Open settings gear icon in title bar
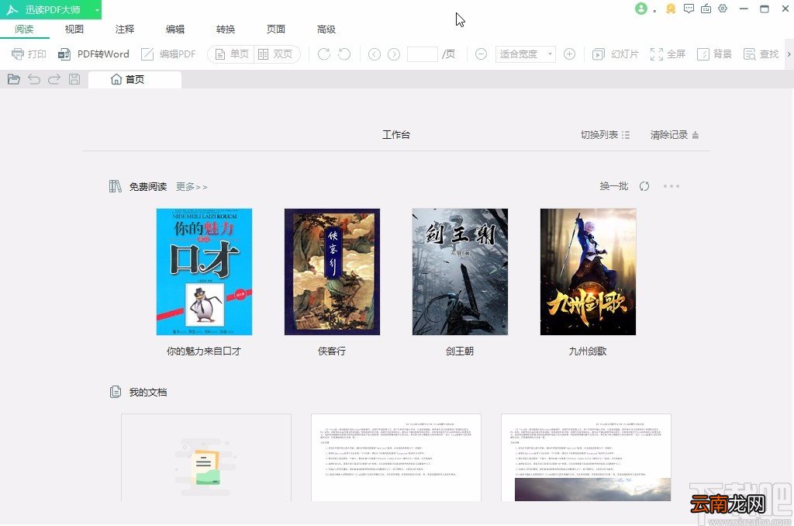The image size is (794, 526). coord(723,9)
